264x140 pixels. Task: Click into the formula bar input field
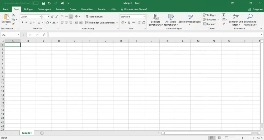pyautogui.click(x=155, y=35)
